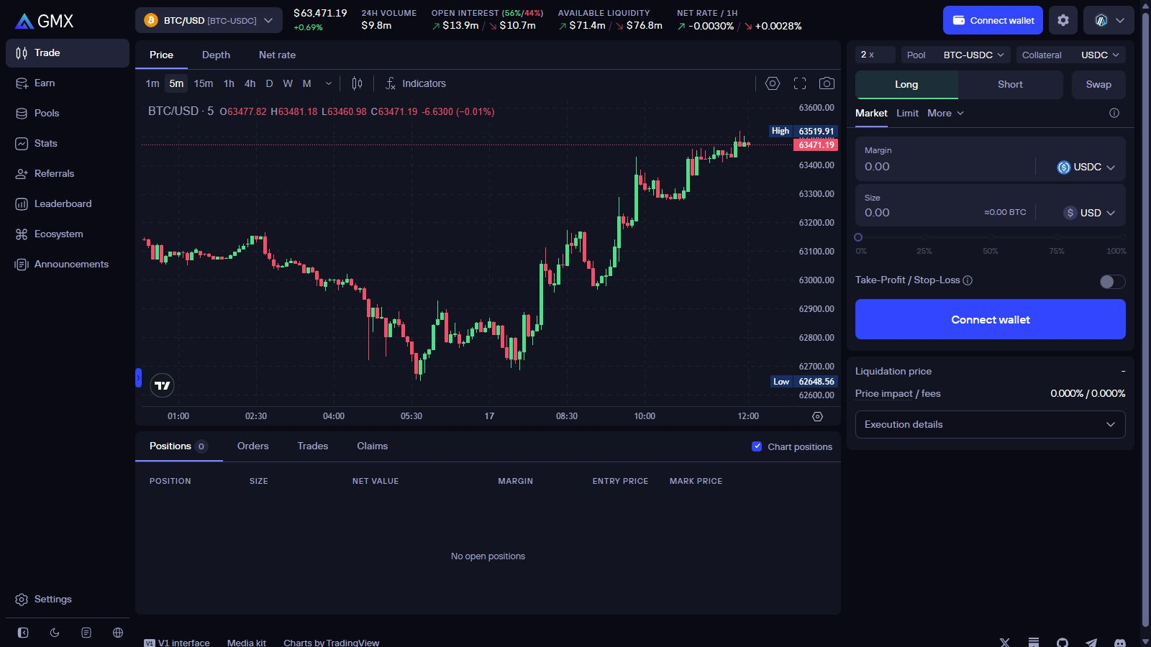Screen dimensions: 1151x647
Task: Open the Discord link icon in footer
Action: (x=1120, y=643)
